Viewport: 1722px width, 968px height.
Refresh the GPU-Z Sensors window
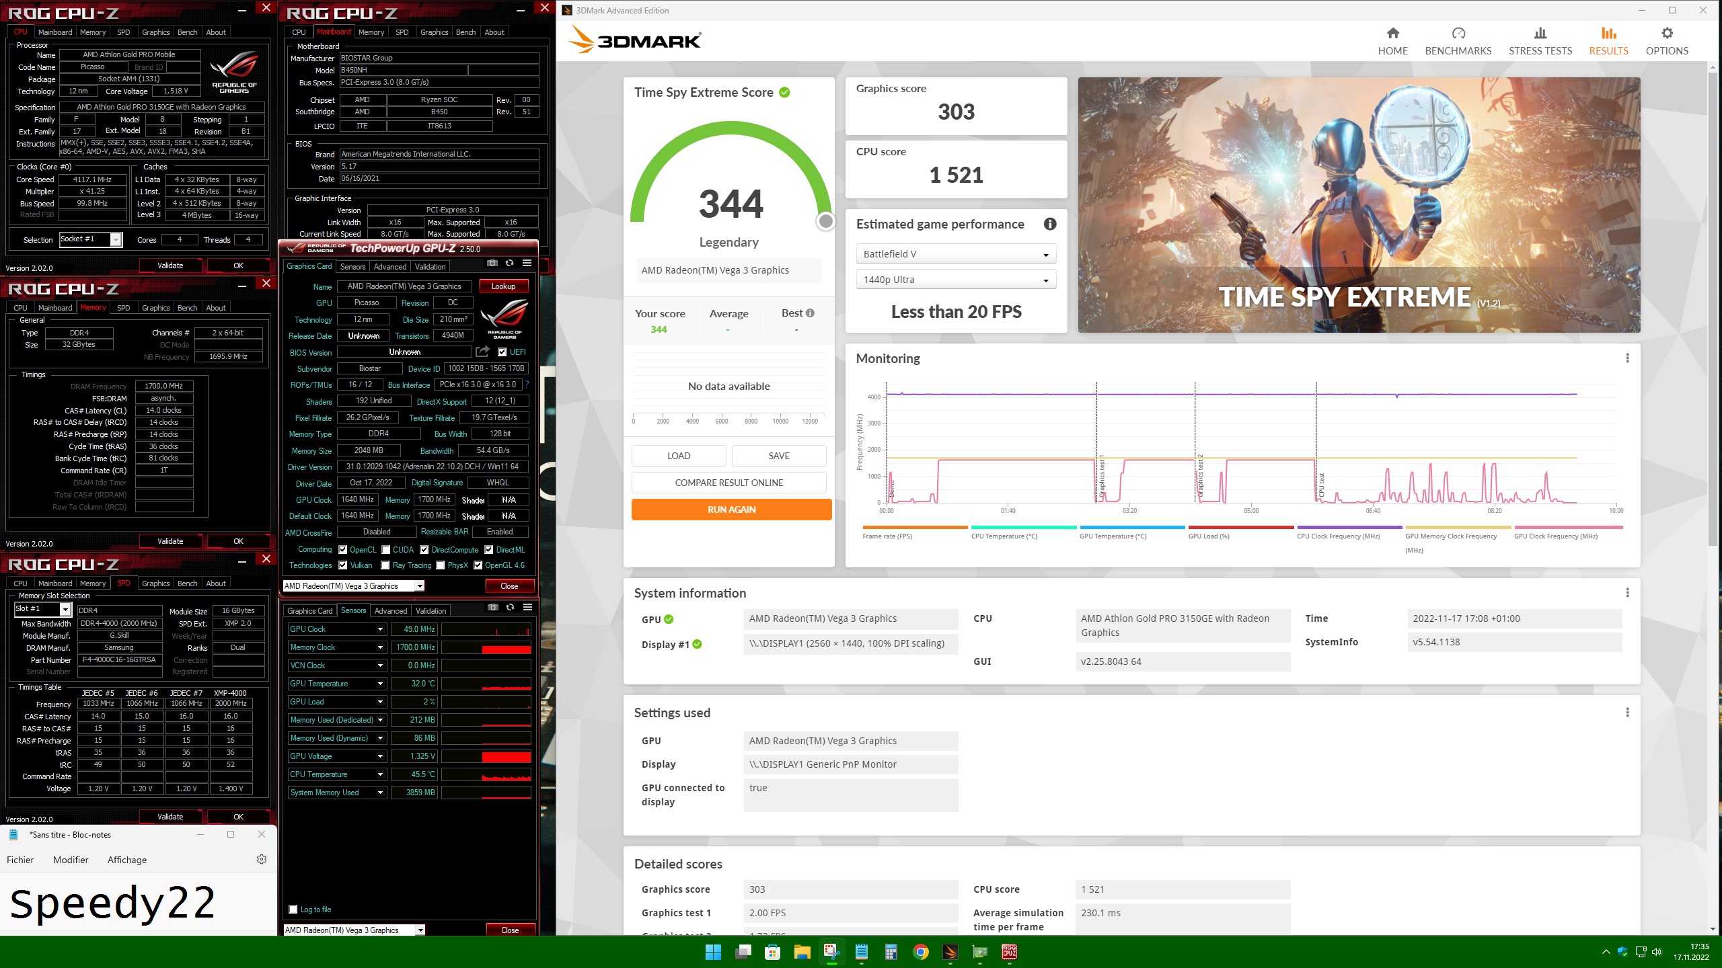pyautogui.click(x=510, y=608)
